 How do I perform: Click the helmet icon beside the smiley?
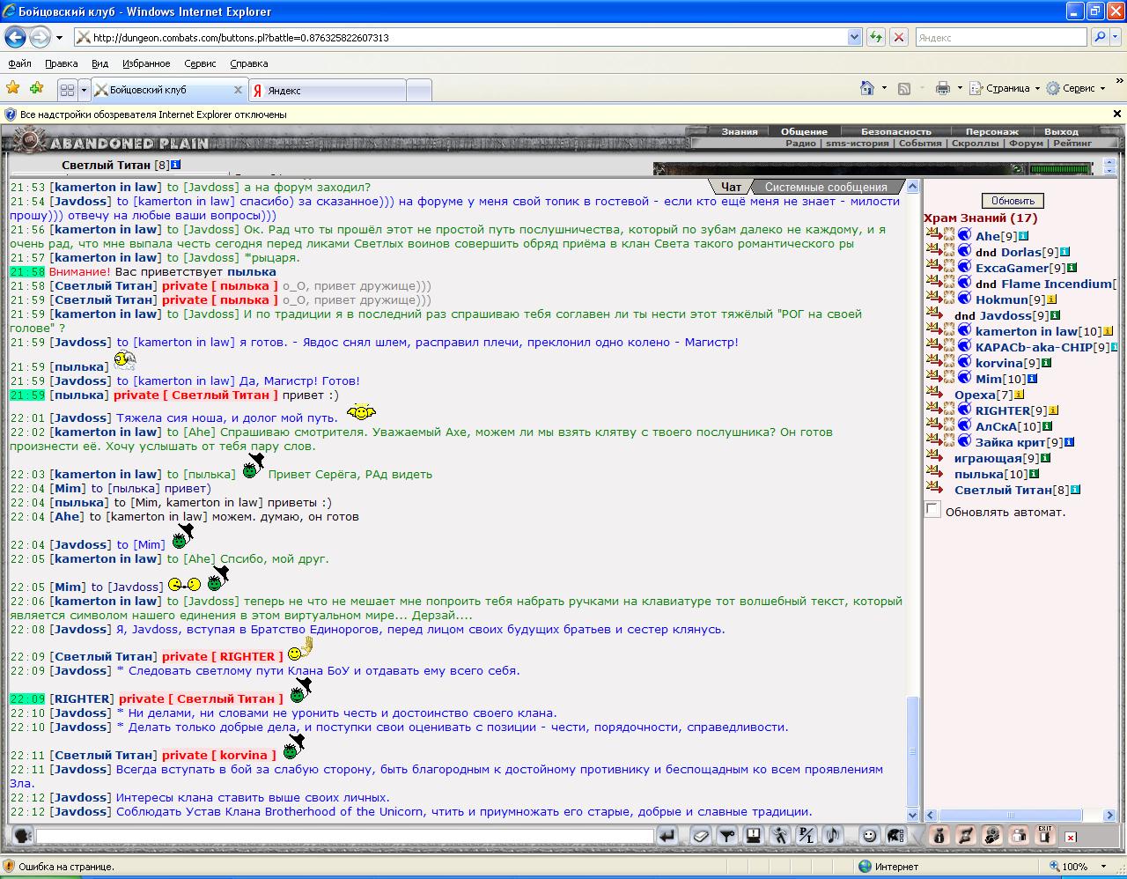[x=895, y=836]
